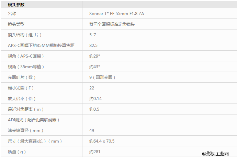Screen dimensions: 237x158
Task: Click the 名称 row label
Action: [12, 14]
